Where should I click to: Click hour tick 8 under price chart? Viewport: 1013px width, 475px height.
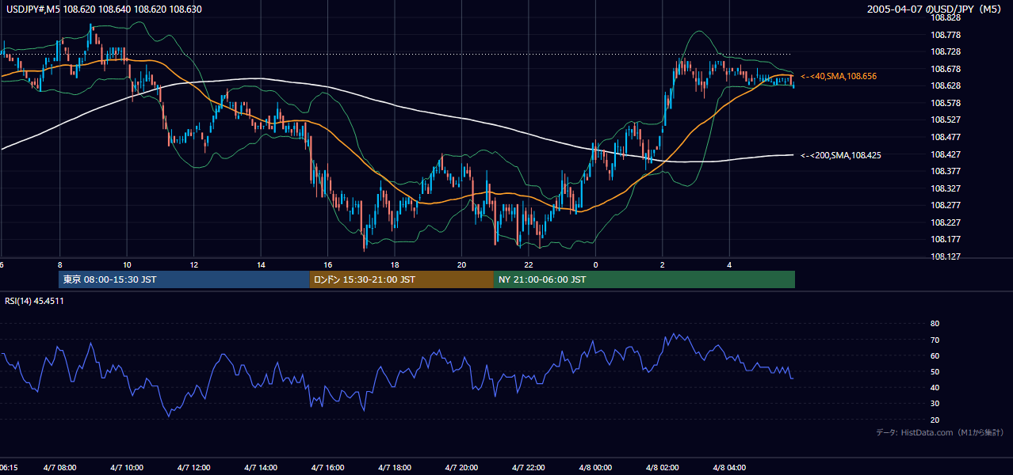point(60,264)
